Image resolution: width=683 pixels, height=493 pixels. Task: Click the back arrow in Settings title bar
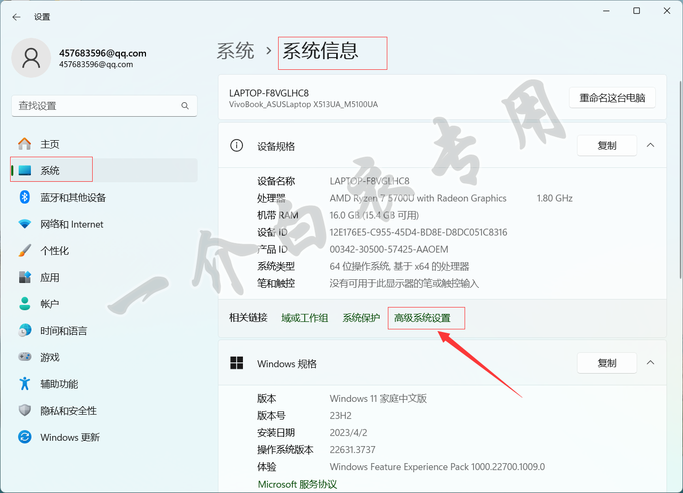pyautogui.click(x=17, y=17)
